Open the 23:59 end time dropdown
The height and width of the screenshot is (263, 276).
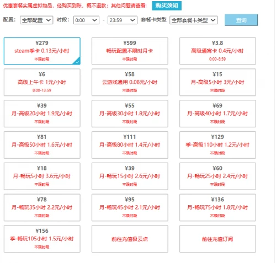pos(123,20)
